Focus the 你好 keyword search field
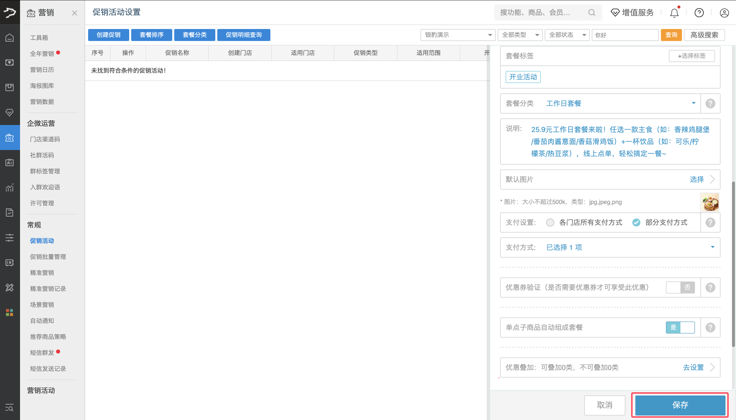This screenshot has height=420, width=736. (625, 35)
